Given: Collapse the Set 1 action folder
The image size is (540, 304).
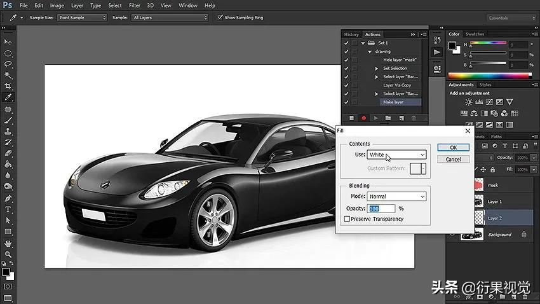Looking at the screenshot, I should click(x=363, y=43).
